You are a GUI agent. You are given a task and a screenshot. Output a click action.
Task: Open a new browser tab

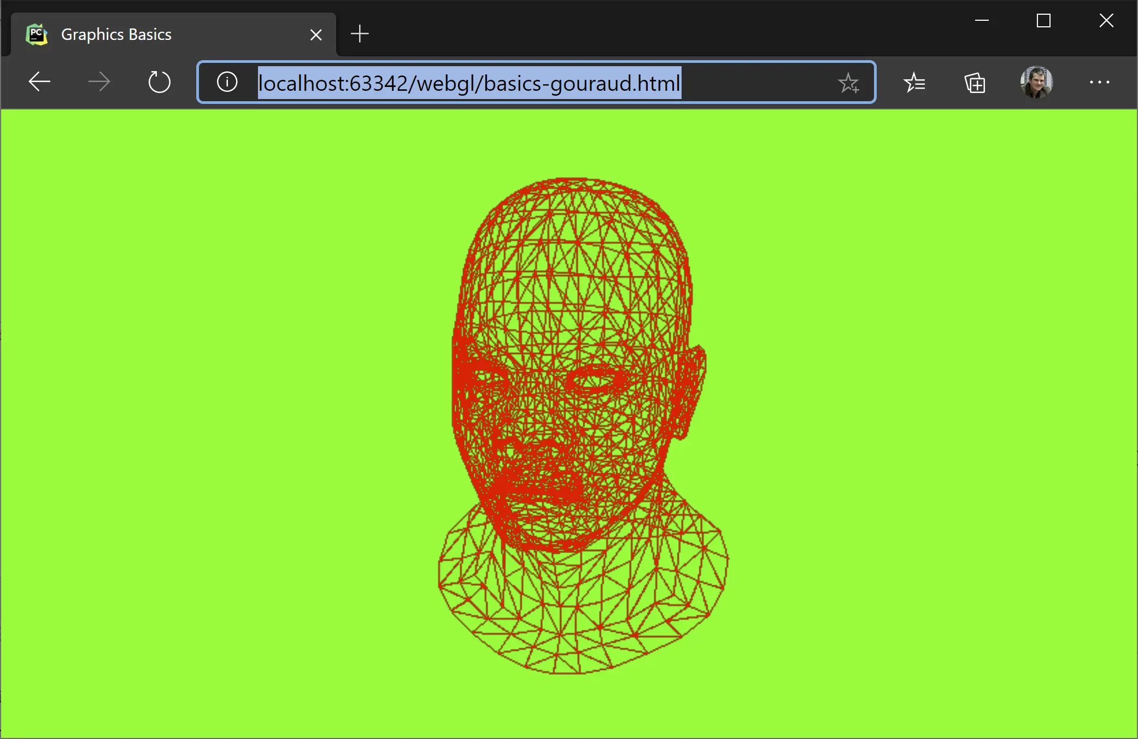360,34
